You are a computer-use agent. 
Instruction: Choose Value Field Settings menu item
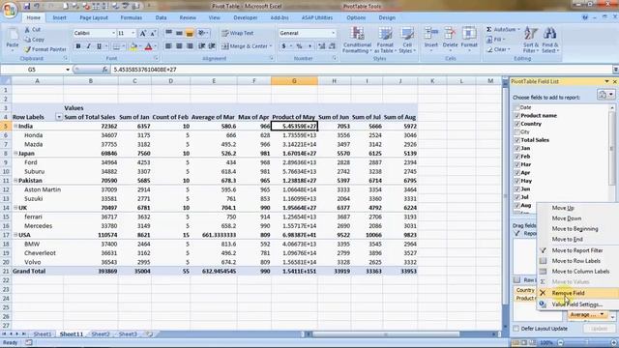(577, 304)
